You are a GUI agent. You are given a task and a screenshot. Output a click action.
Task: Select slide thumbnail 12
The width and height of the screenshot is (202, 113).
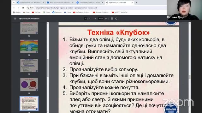coord(29,65)
